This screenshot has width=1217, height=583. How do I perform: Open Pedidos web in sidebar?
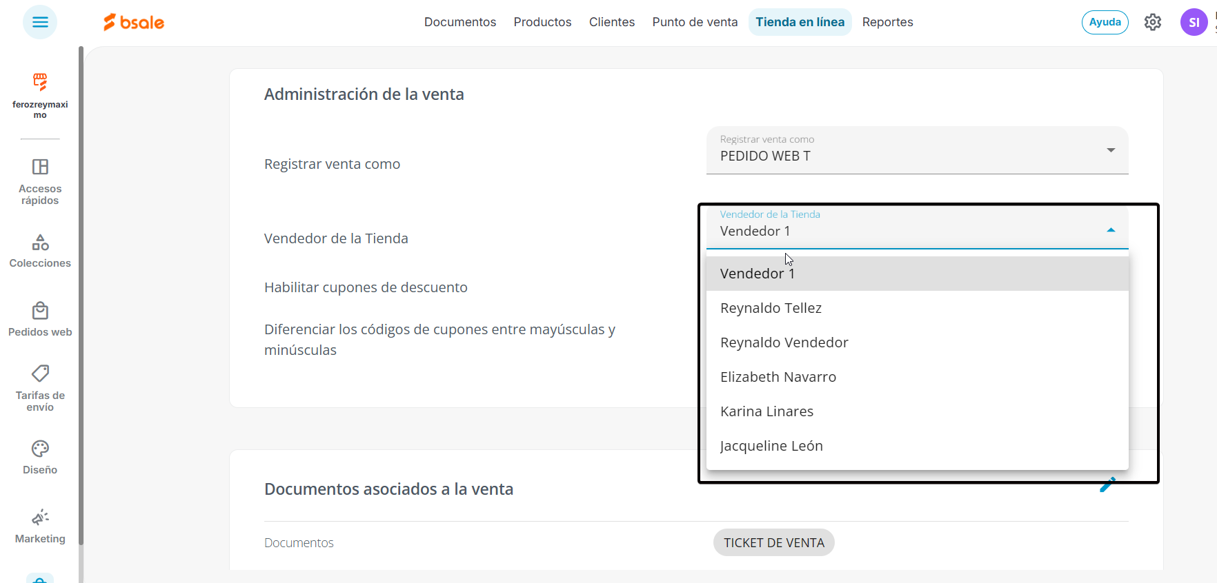tap(40, 320)
